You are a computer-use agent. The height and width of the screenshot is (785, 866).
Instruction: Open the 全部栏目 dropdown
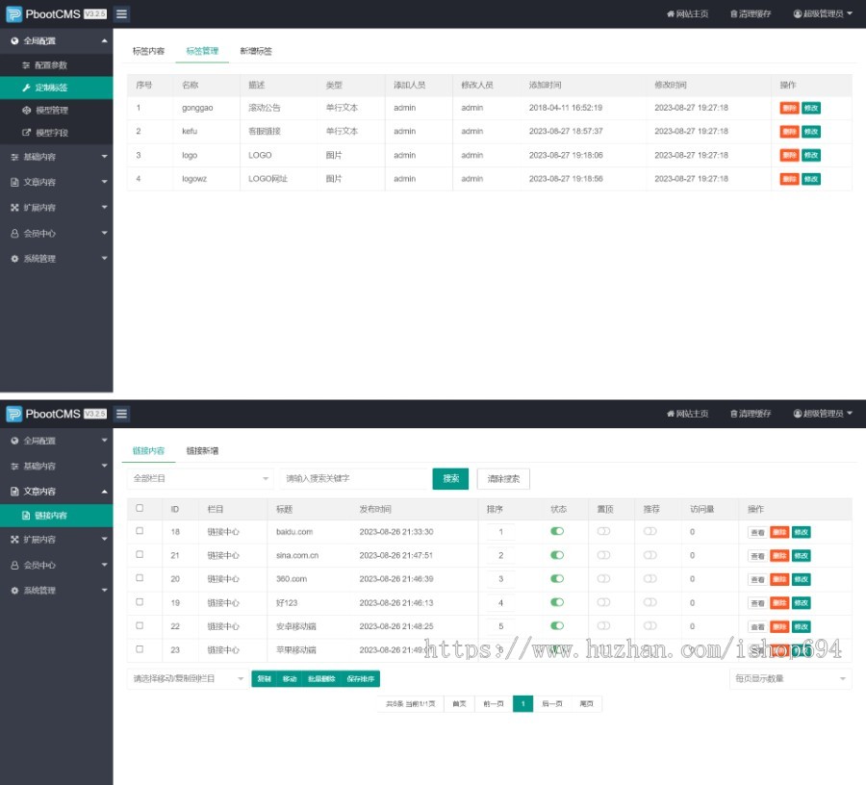coord(200,478)
